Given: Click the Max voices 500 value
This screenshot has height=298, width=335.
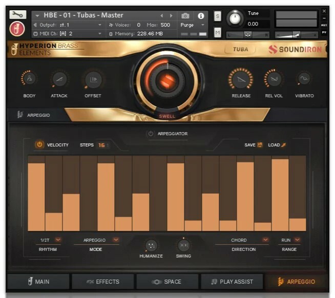Looking at the screenshot, I should coord(165,25).
